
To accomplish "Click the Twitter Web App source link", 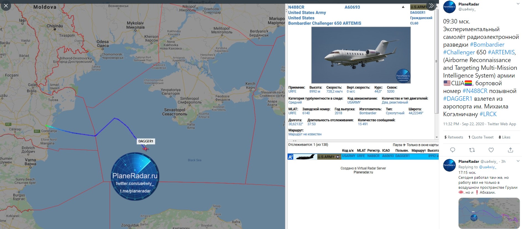I will pos(502,124).
